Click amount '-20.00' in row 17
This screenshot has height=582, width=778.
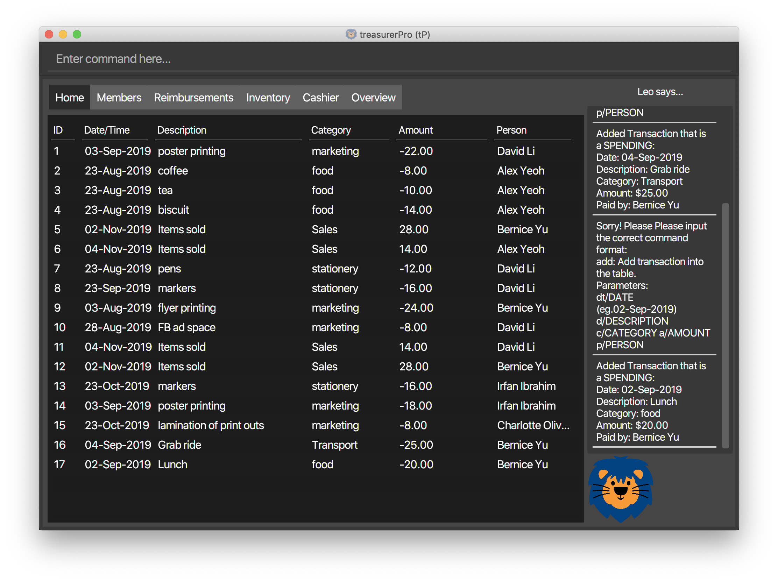tap(416, 464)
